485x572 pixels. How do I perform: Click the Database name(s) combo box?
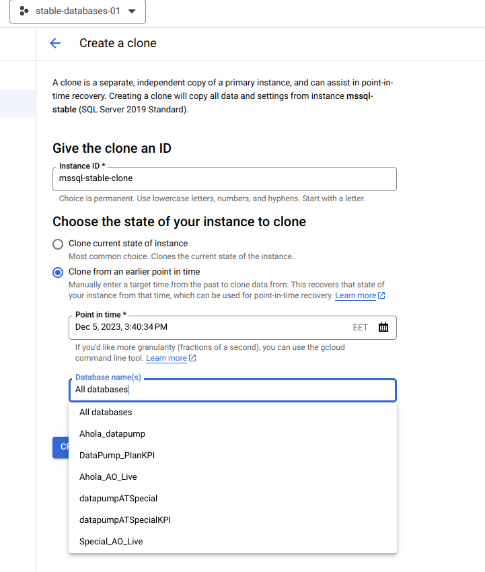pos(233,390)
